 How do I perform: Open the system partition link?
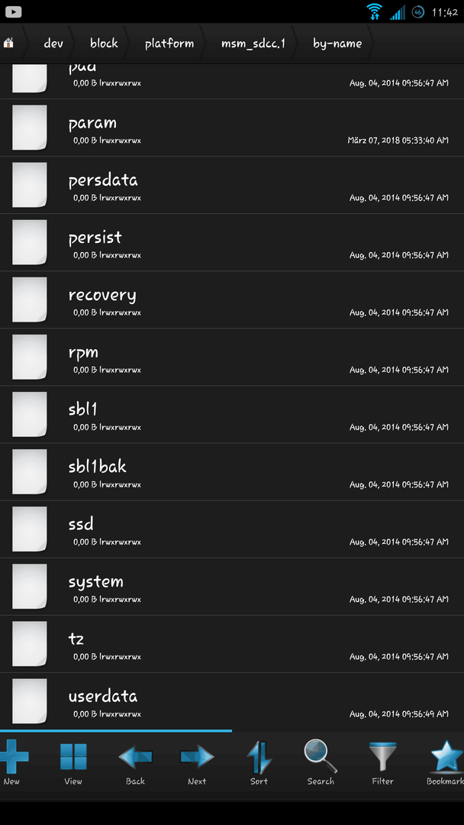(x=232, y=586)
